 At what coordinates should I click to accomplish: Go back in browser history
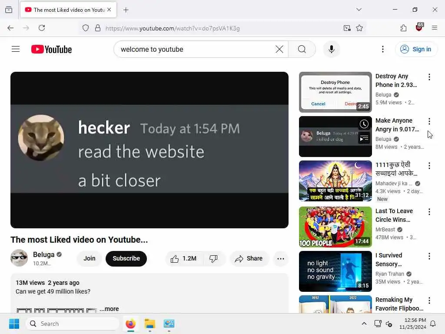(10, 28)
